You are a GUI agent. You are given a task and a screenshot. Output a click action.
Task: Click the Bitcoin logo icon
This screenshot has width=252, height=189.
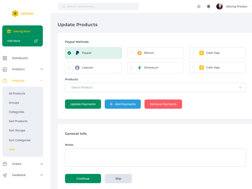pyautogui.click(x=140, y=53)
